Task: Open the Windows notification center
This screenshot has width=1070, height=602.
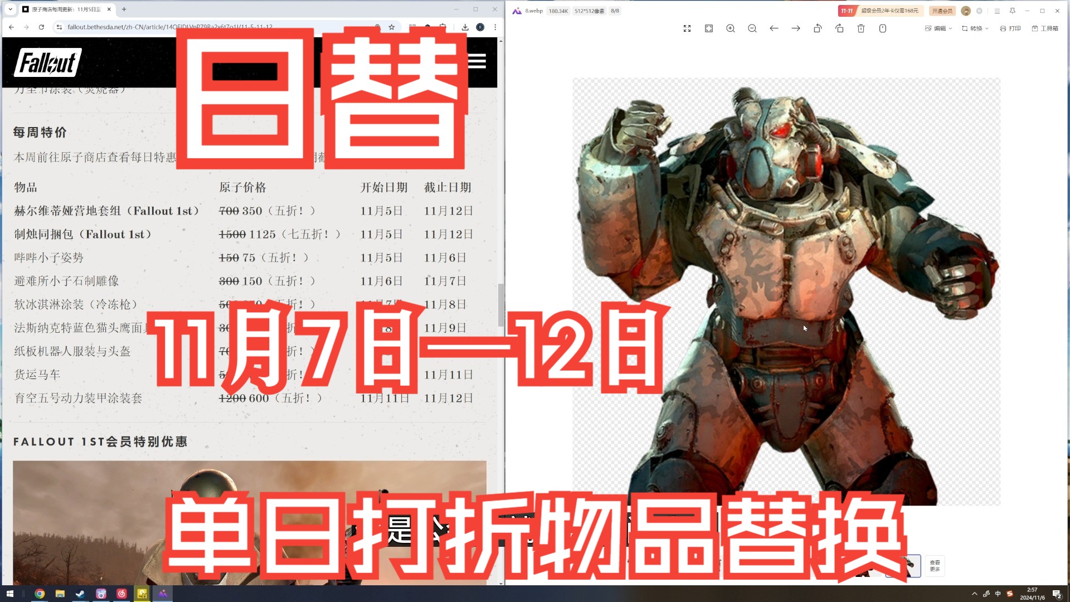Action: (1057, 594)
